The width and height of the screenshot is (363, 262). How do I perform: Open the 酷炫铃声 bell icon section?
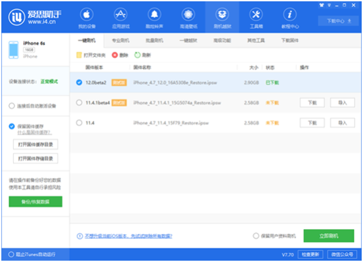point(154,18)
